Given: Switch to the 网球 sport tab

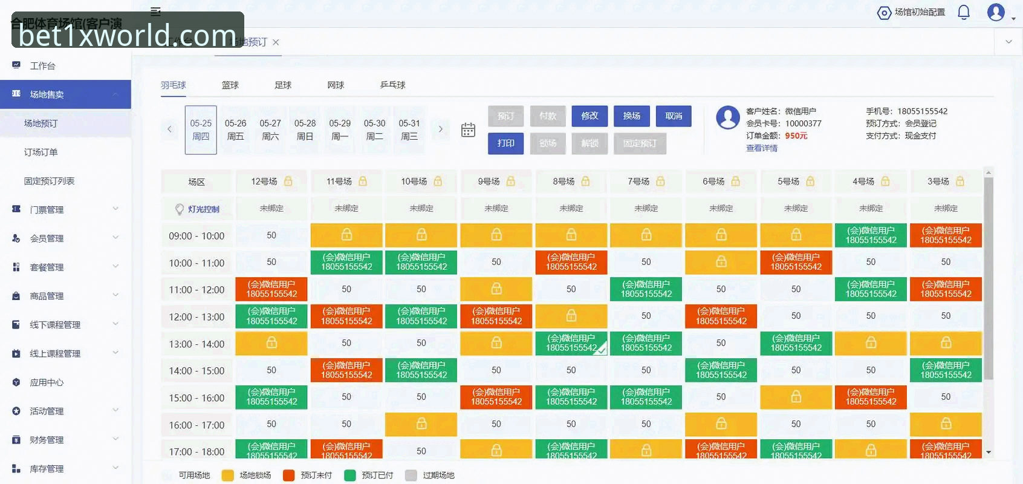Looking at the screenshot, I should click(336, 85).
